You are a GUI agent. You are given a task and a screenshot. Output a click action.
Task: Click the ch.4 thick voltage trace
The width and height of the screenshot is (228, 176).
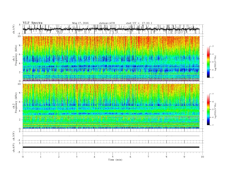tap(111, 147)
